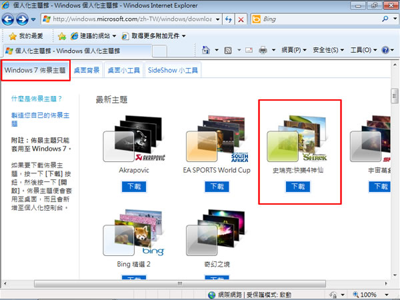The height and width of the screenshot is (300, 400).
Task: Click the Home page icon
Action: coord(206,50)
